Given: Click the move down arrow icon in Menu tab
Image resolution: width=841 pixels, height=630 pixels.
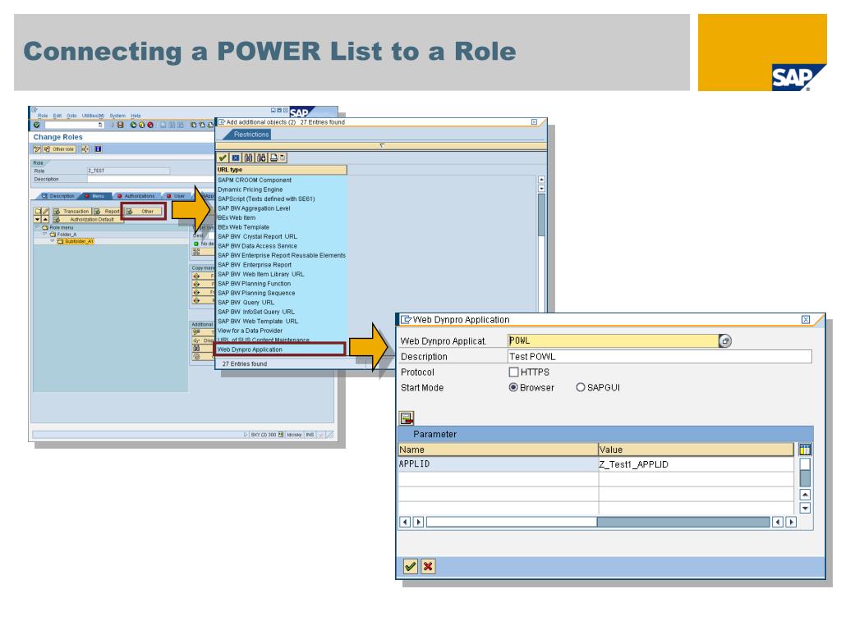Looking at the screenshot, I should click(x=38, y=219).
